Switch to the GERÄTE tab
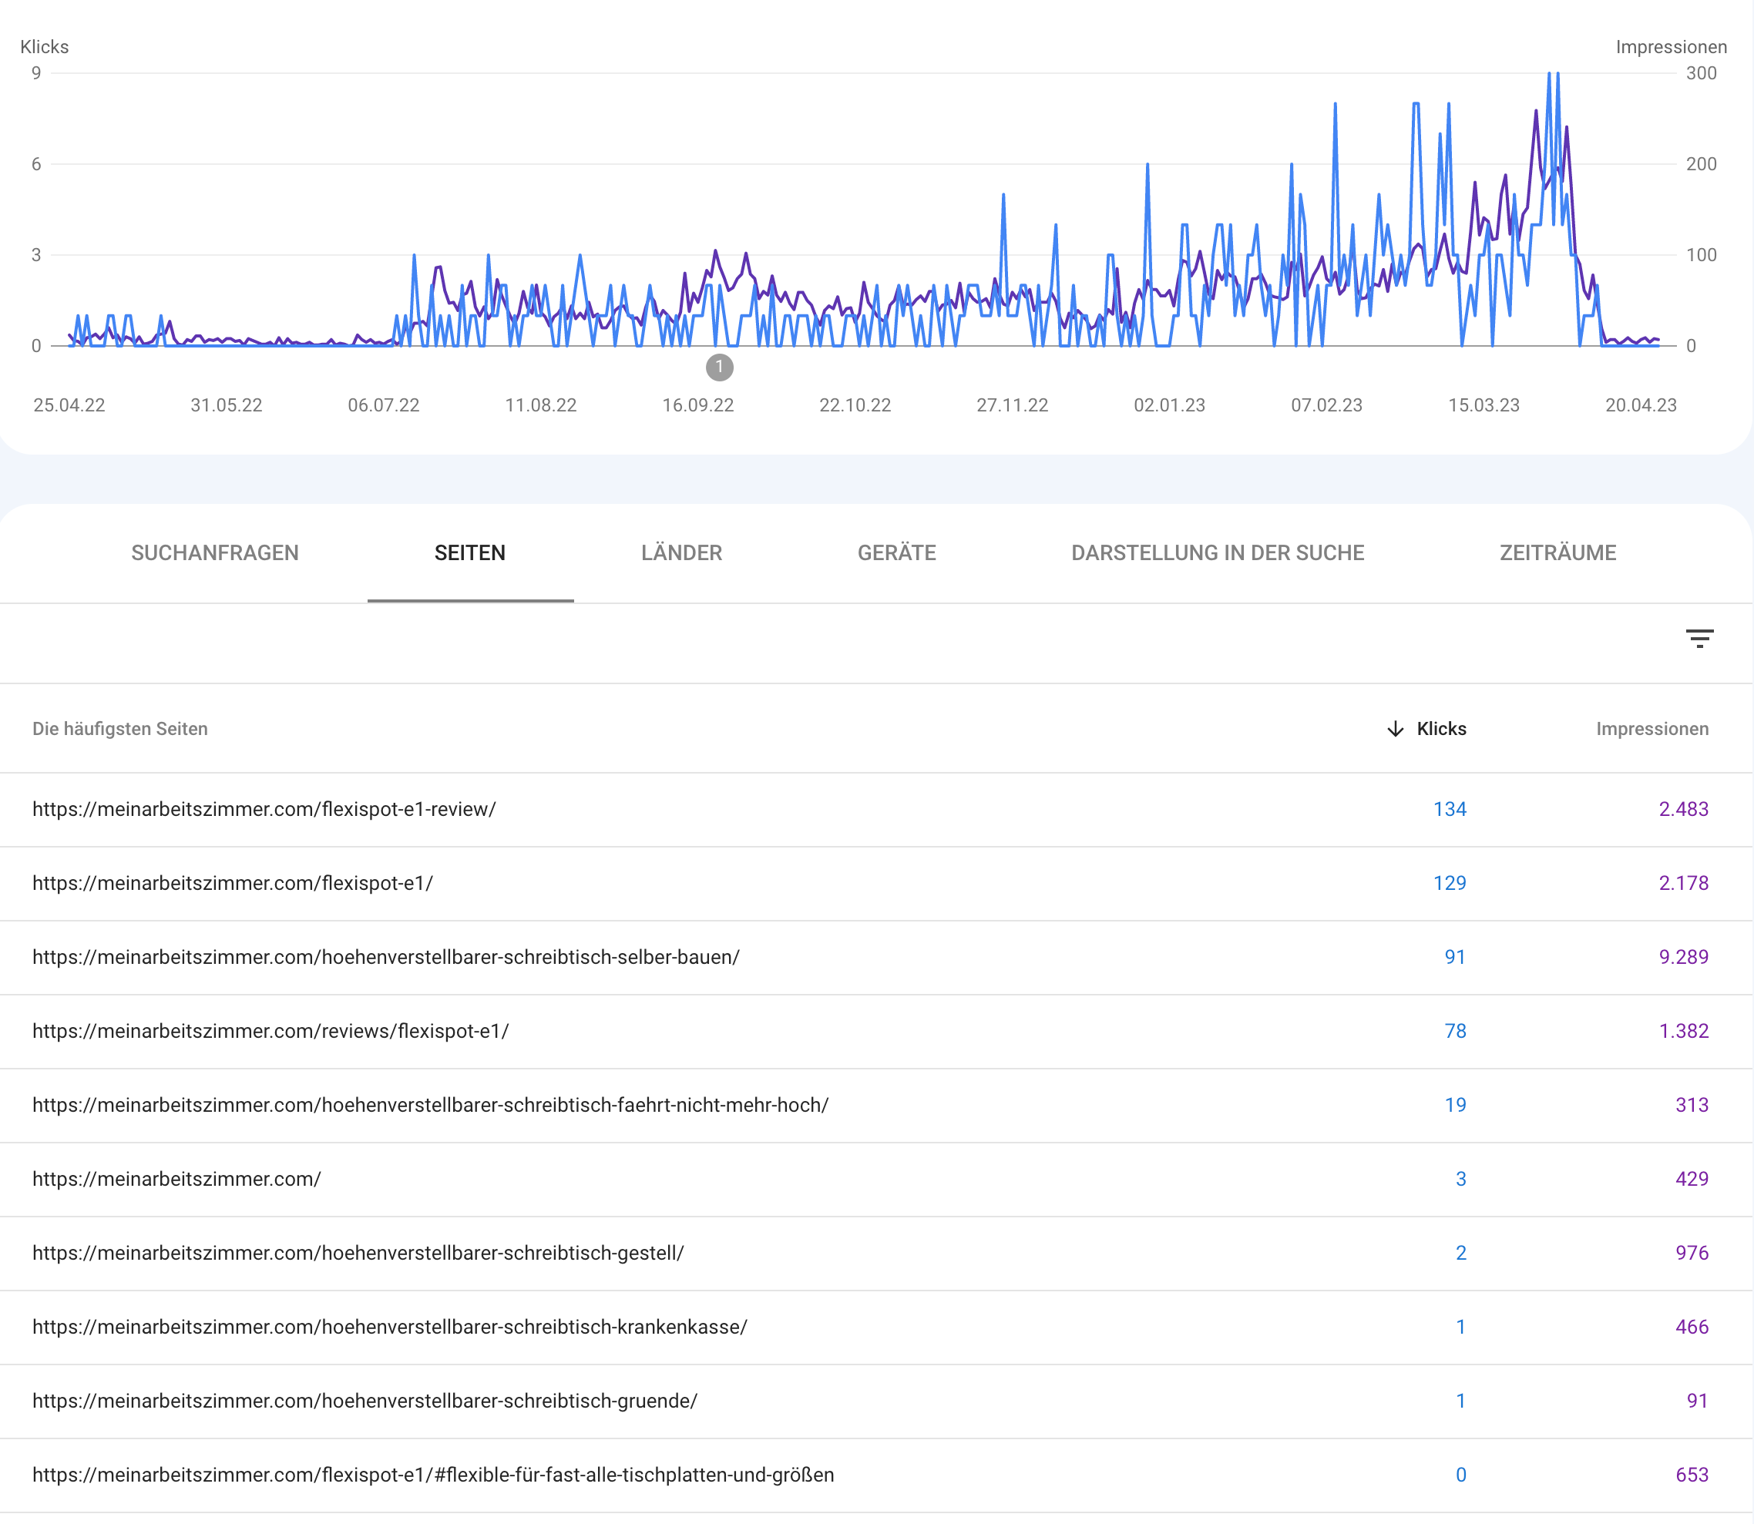1754x1524 pixels. 896,552
